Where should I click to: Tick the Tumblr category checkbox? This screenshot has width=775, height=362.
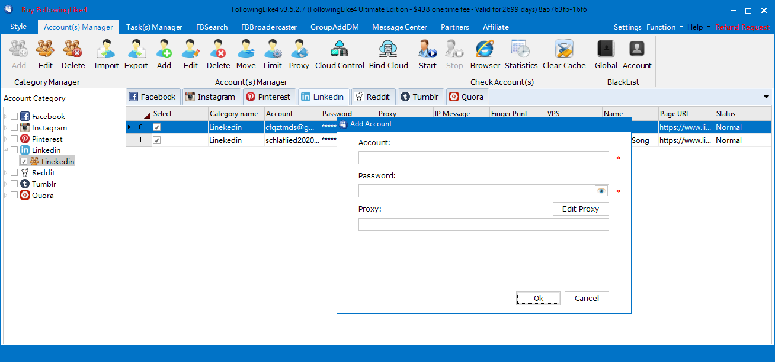point(14,184)
